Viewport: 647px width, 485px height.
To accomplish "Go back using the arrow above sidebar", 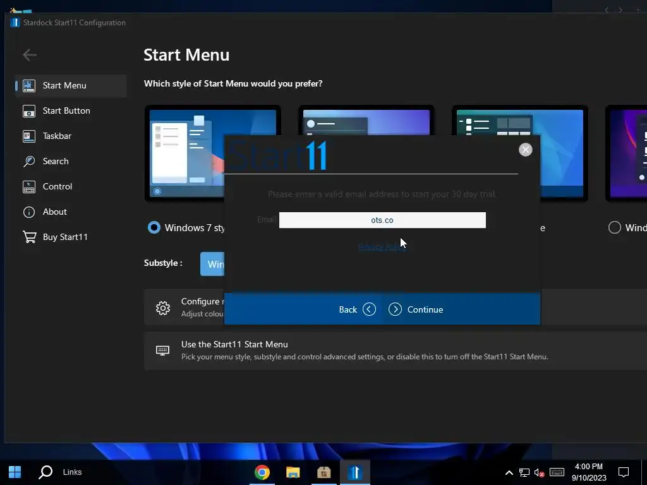I will 30,54.
